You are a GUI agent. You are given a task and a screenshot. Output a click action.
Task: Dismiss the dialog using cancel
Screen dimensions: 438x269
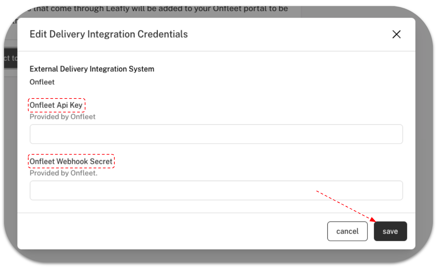click(x=347, y=231)
